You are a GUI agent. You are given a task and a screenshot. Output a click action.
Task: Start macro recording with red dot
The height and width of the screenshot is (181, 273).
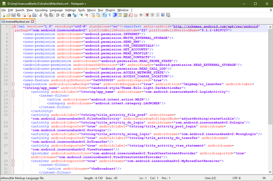click(147, 15)
